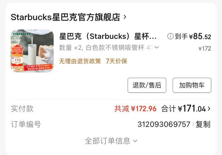View the 无理由退货政策 tag details
The image size is (222, 155).
pyautogui.click(x=80, y=61)
